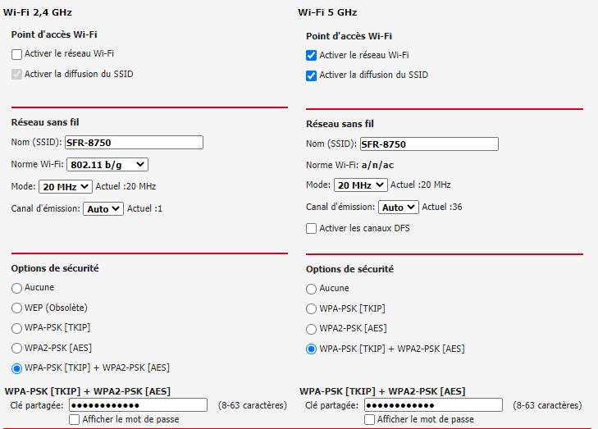Select WEP (Obsolète) security option
This screenshot has width=598, height=429.
16,308
